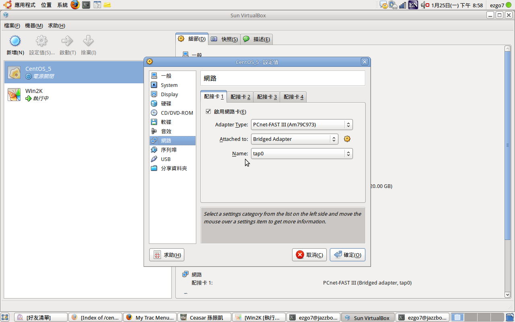Screen dimensions: 515x322
Task: Open the 硬碟 hard disk category
Action: (x=172, y=103)
